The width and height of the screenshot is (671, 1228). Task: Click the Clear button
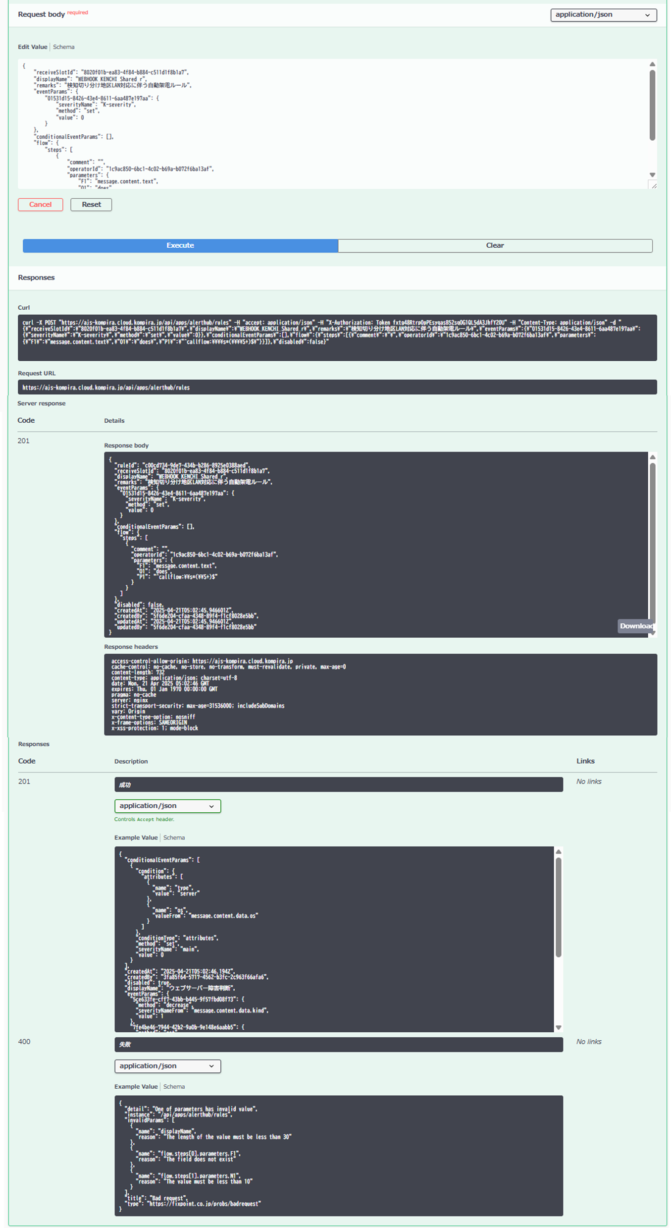(x=495, y=246)
